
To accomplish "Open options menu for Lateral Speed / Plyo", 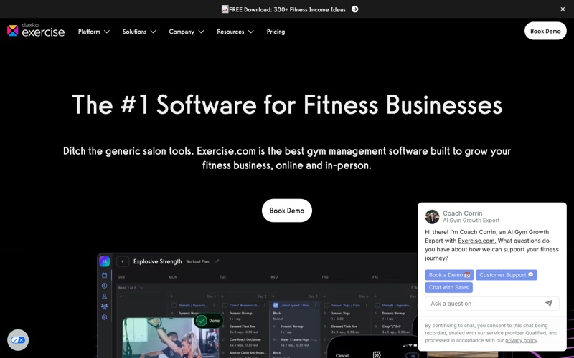I will [x=316, y=305].
